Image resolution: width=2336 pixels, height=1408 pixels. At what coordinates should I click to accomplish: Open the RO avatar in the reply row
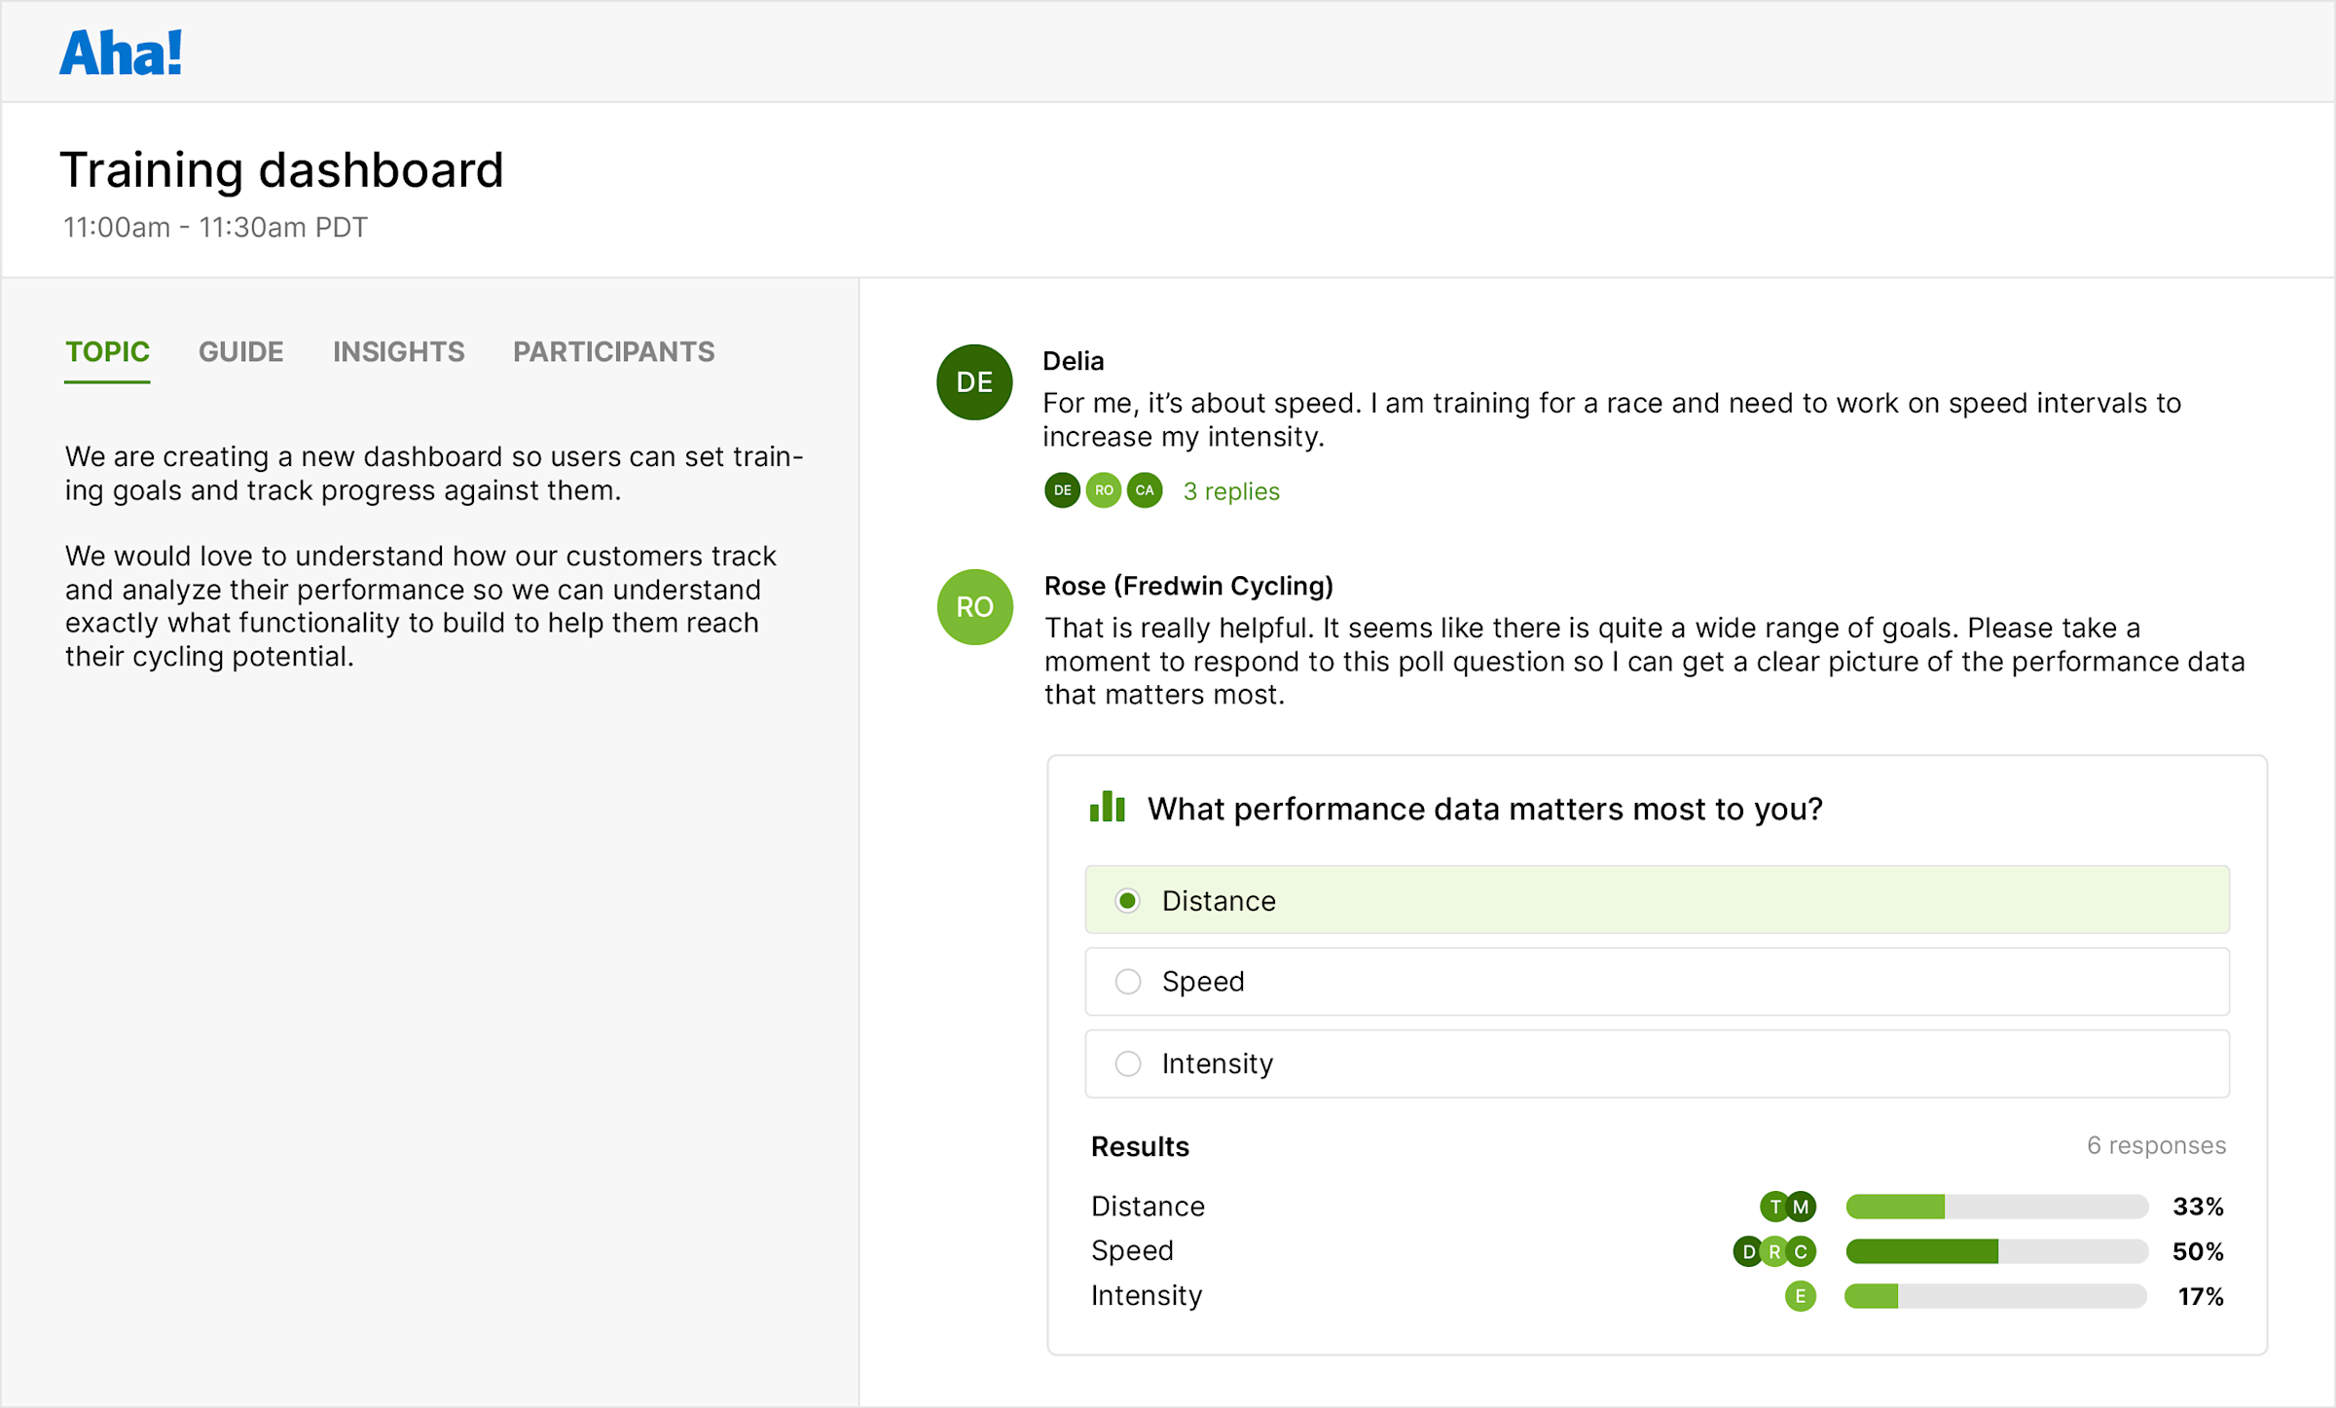point(1103,490)
